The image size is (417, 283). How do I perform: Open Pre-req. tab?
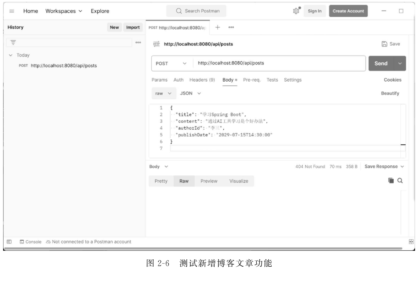pos(252,80)
